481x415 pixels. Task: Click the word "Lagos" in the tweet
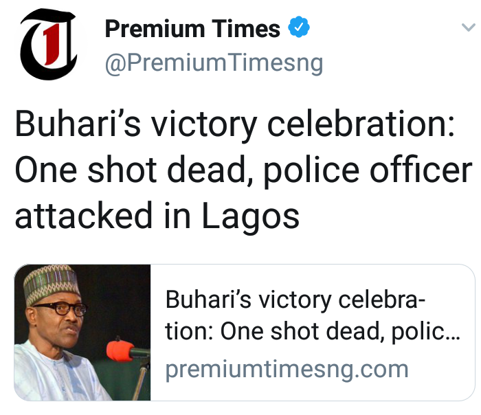pos(250,216)
